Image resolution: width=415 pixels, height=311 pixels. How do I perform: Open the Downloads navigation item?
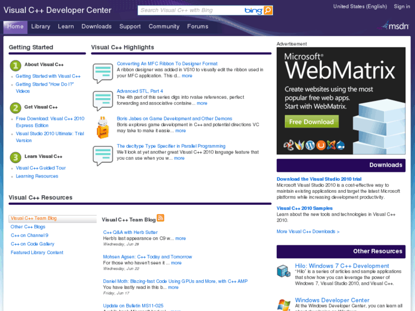pos(96,26)
